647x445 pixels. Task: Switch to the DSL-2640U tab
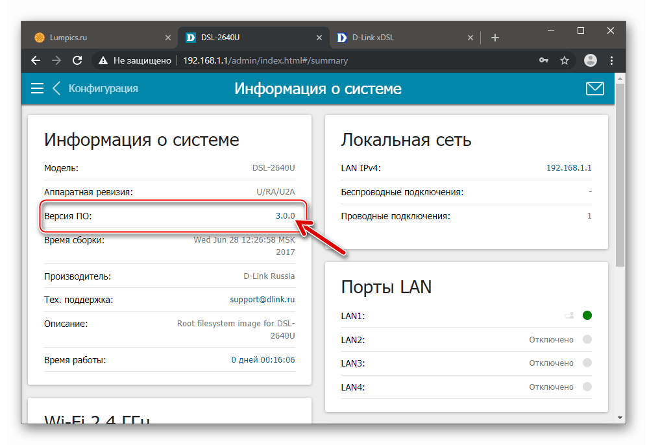[254, 38]
